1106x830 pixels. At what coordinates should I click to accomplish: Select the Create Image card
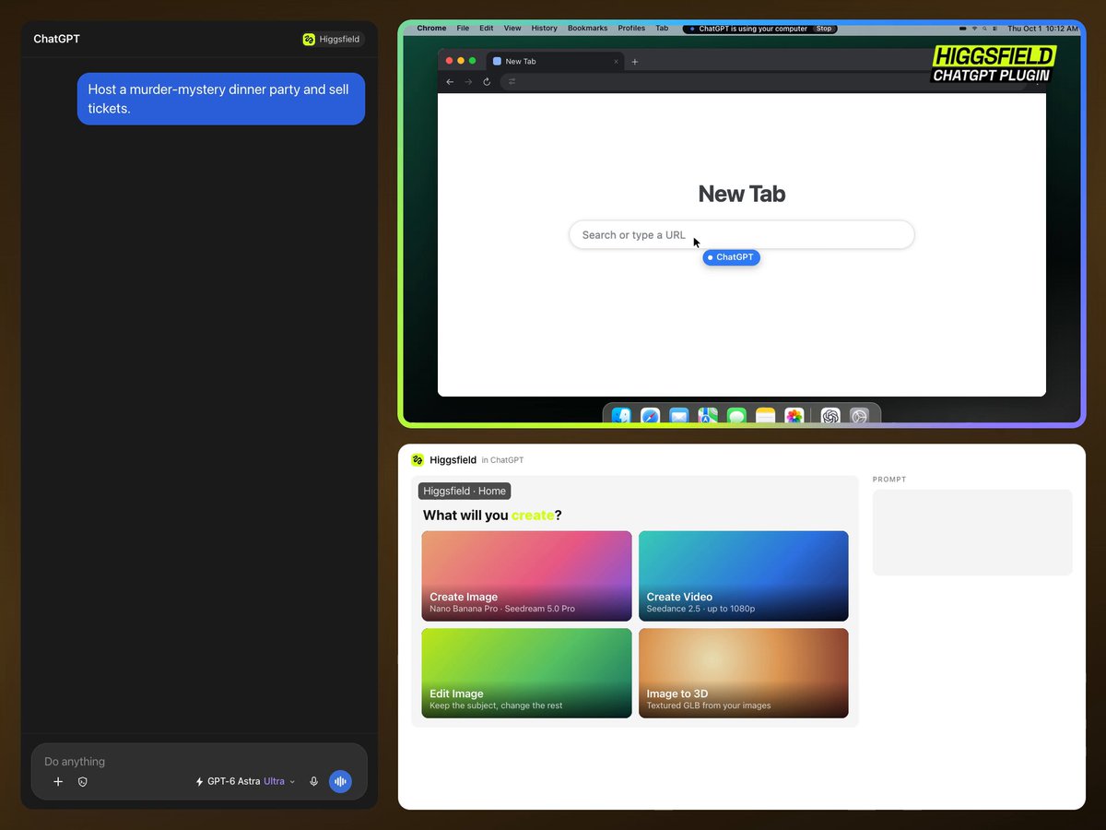tap(527, 575)
